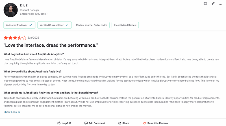This screenshot has height=126, width=226.
Task: Click Eric Z.'s profile photo
Action: (10, 10)
